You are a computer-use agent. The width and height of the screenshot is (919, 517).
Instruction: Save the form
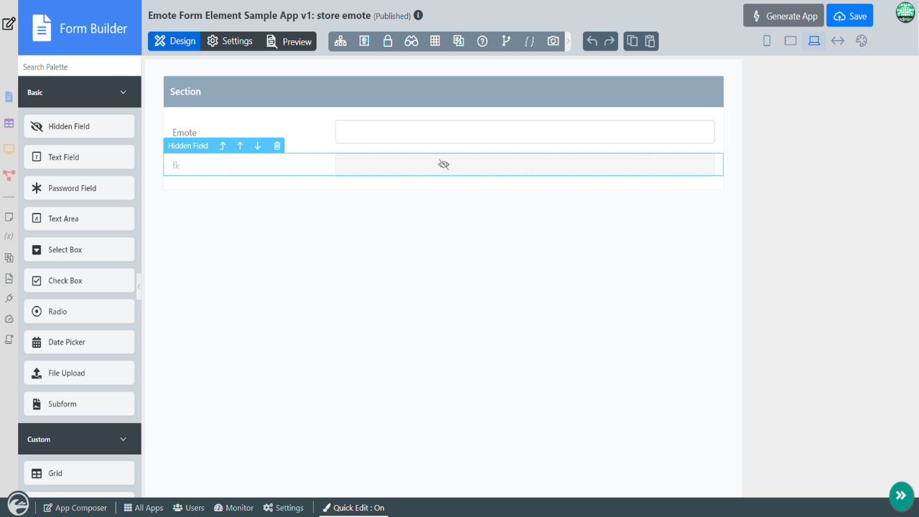point(849,16)
